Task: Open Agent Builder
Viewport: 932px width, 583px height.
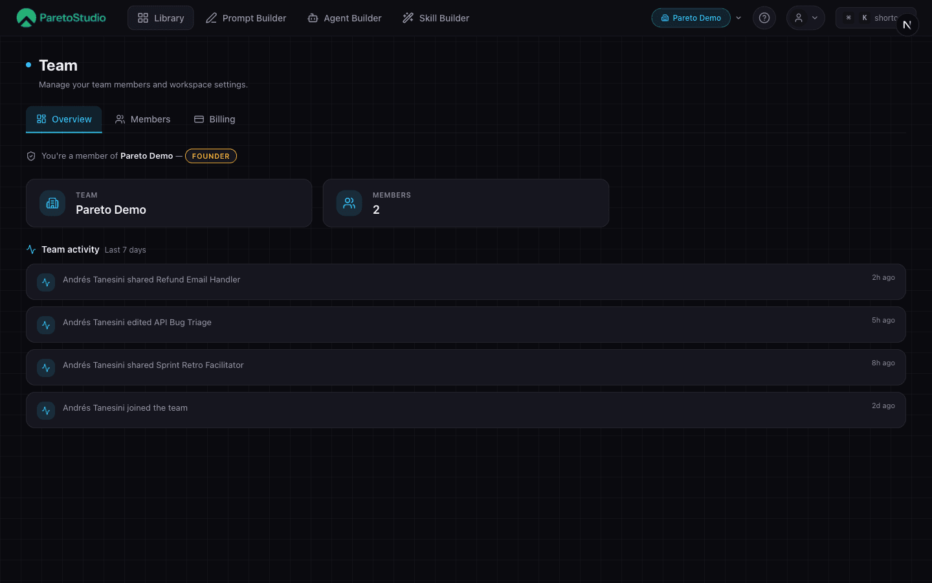Action: click(x=344, y=18)
